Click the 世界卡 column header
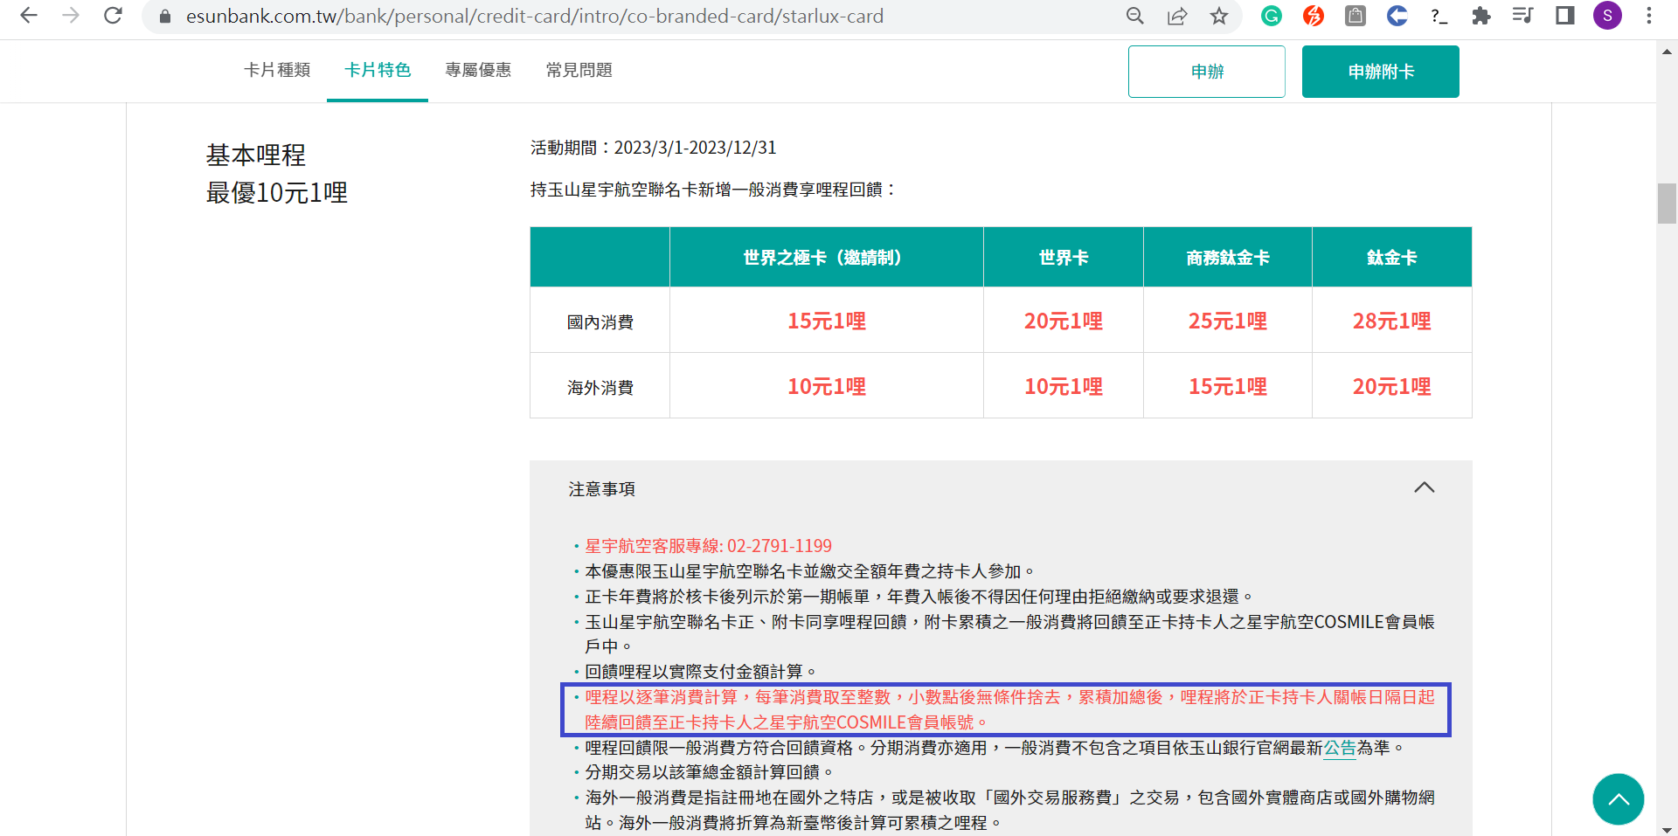This screenshot has height=836, width=1678. [1064, 257]
